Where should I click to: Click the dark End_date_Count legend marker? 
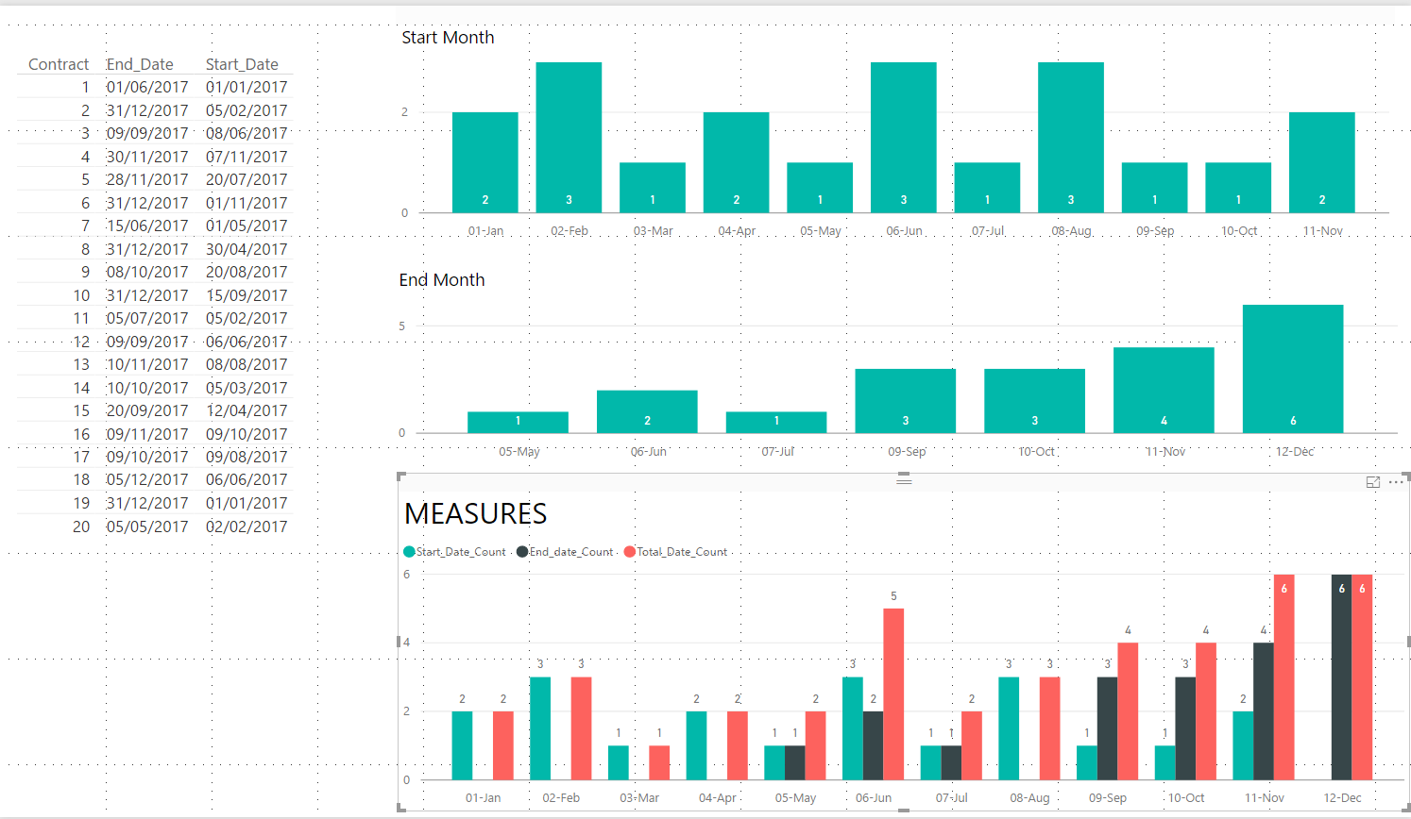click(522, 552)
